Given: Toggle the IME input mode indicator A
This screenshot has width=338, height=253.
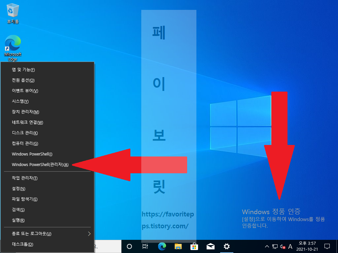Looking at the screenshot, I should tap(290, 246).
